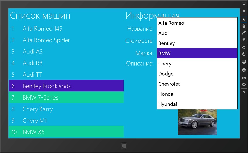Capture screenshot with camera icon
The image size is (248, 153).
(244, 78)
